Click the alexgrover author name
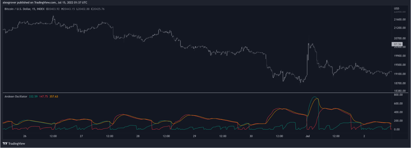 click(x=9, y=2)
